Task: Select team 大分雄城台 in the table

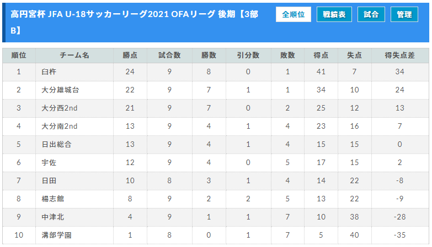Action: point(60,90)
